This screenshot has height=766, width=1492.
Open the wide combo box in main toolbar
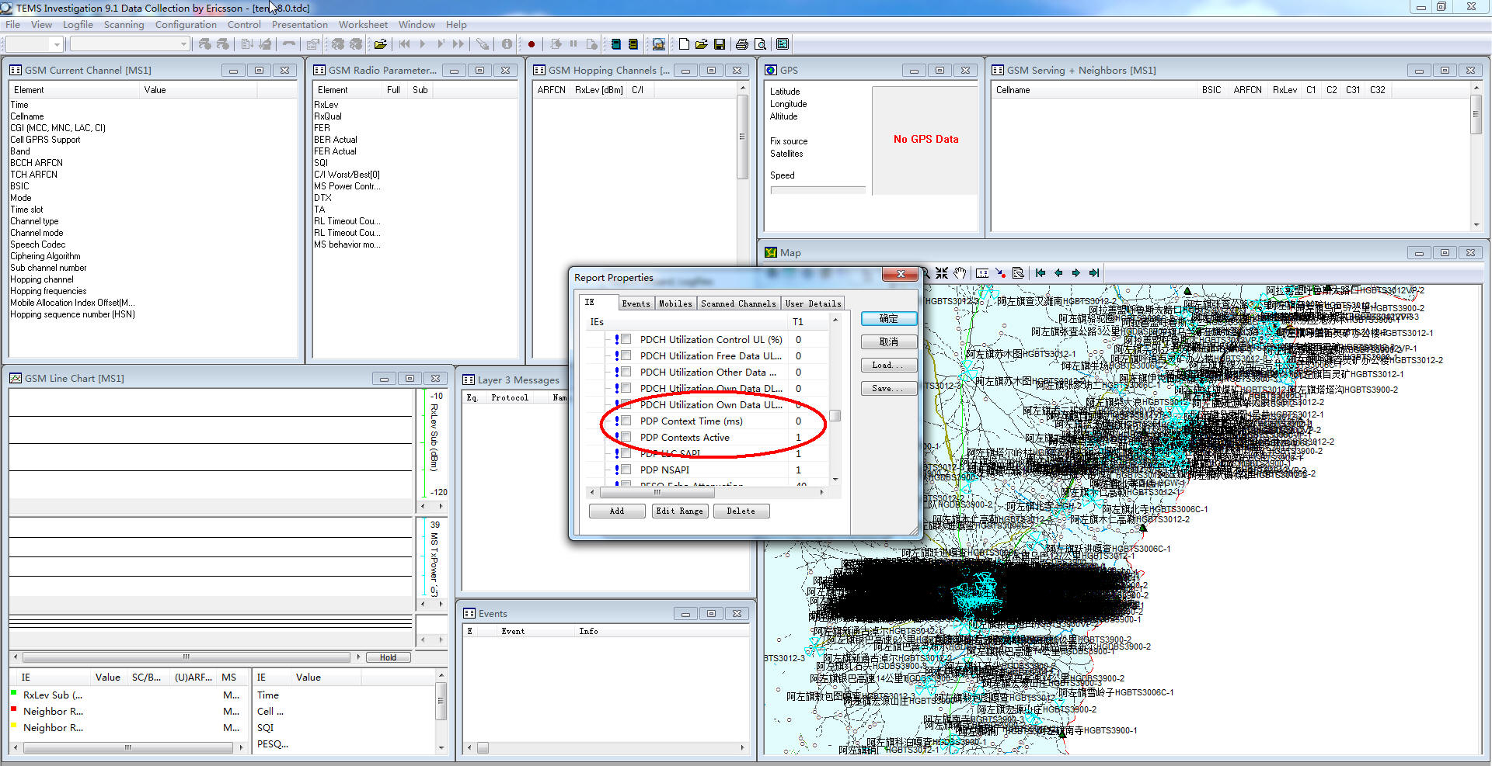tap(130, 44)
